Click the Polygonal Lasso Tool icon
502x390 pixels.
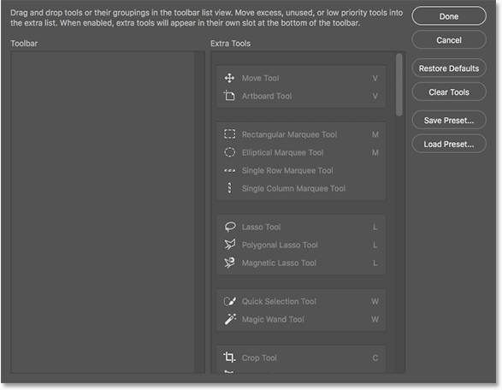(x=230, y=245)
